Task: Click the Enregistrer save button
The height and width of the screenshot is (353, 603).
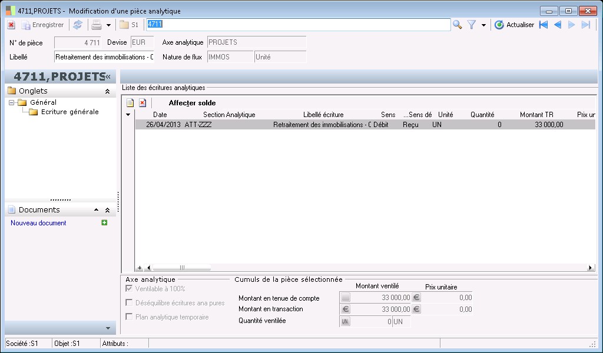Action: coord(42,25)
